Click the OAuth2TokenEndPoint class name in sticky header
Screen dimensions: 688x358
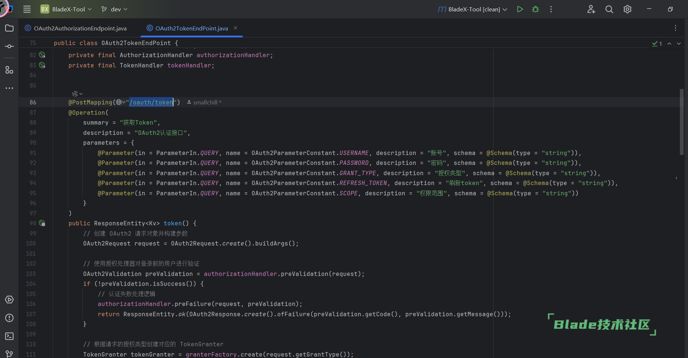136,43
